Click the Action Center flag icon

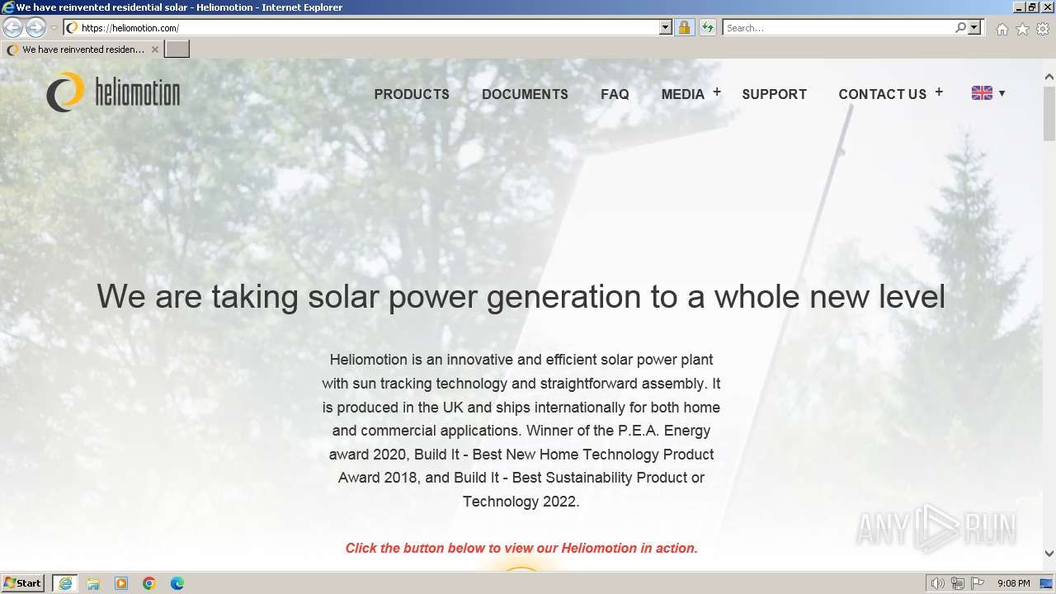tap(978, 583)
